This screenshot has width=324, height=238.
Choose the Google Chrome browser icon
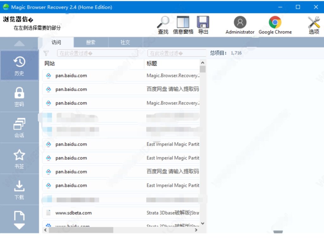tap(275, 23)
